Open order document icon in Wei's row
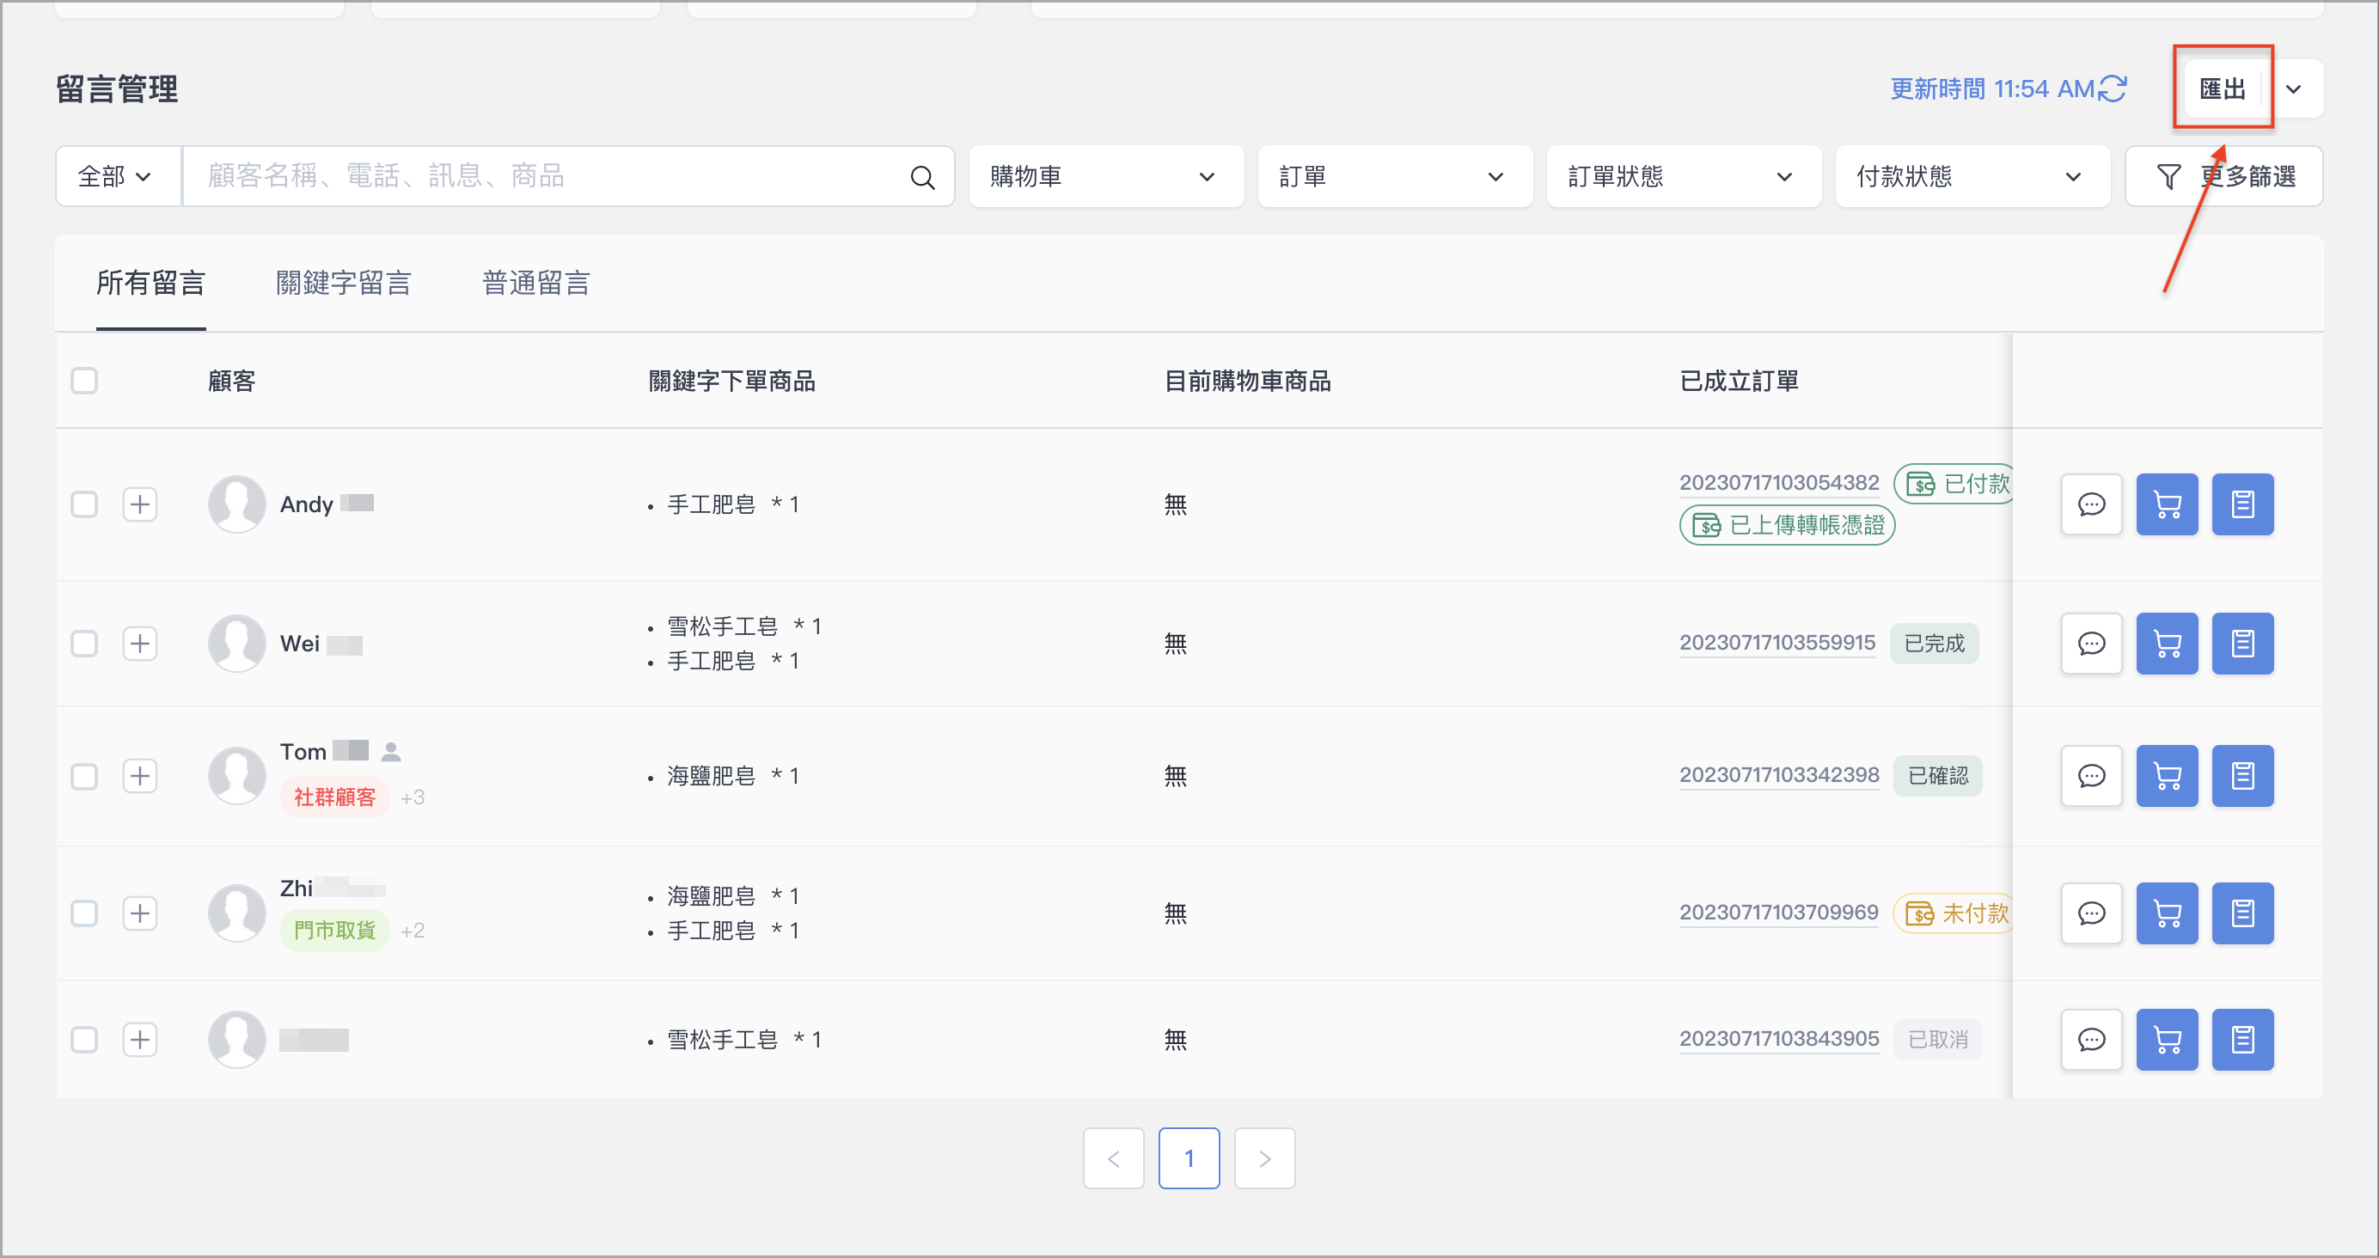The height and width of the screenshot is (1258, 2379). [x=2242, y=643]
